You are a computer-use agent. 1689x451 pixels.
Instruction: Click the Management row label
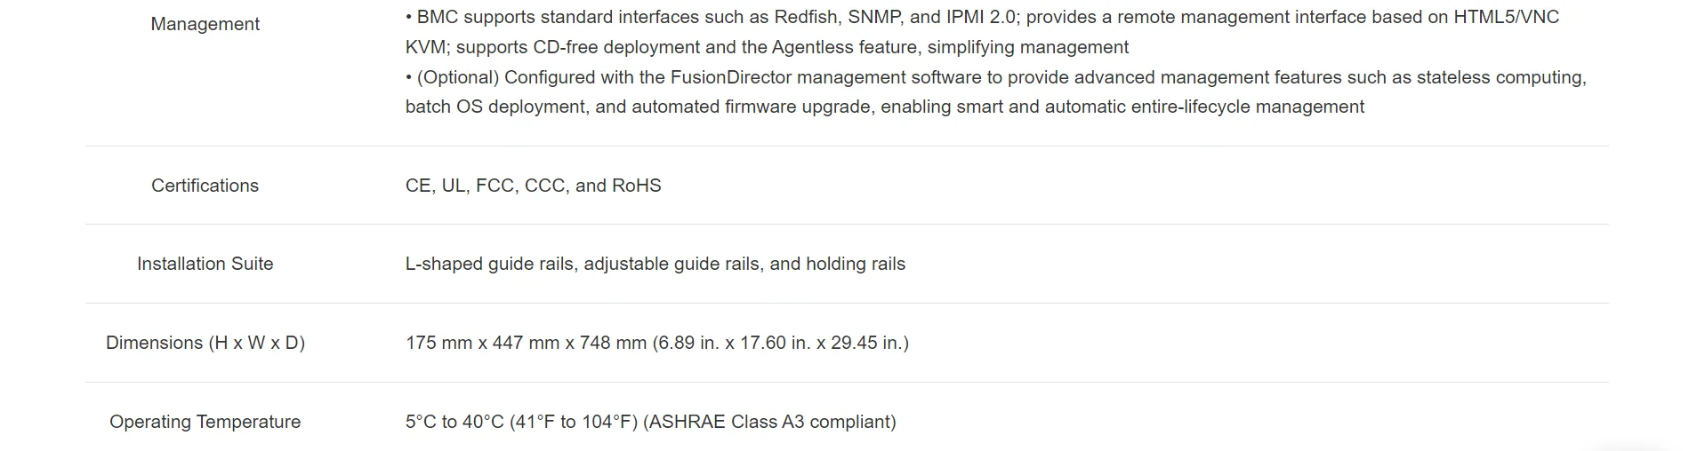click(x=205, y=24)
